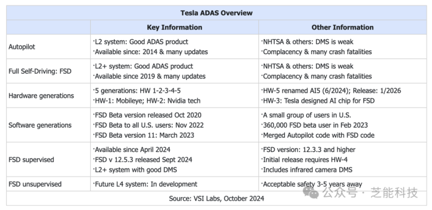The height and width of the screenshot is (210, 432).
Task: Click 'Available since 2019 & many updates' line
Action: [149, 76]
